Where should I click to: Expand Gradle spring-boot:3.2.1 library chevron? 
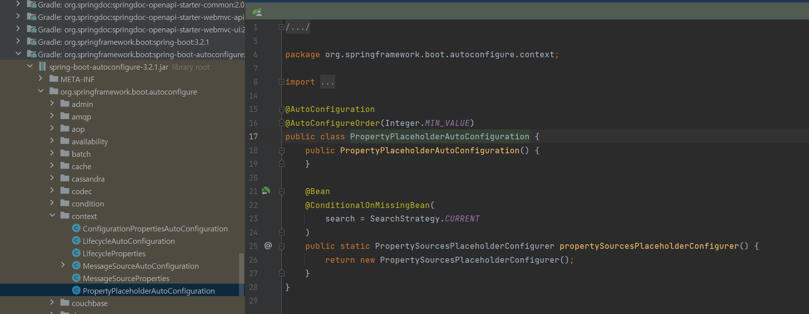pos(18,41)
